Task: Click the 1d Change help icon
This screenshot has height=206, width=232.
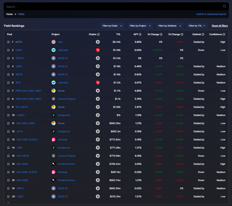Action: pos(161,34)
